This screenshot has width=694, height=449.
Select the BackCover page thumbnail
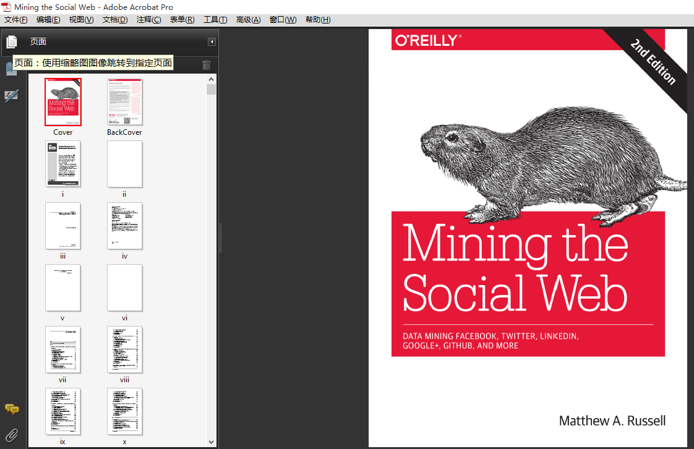click(x=125, y=102)
